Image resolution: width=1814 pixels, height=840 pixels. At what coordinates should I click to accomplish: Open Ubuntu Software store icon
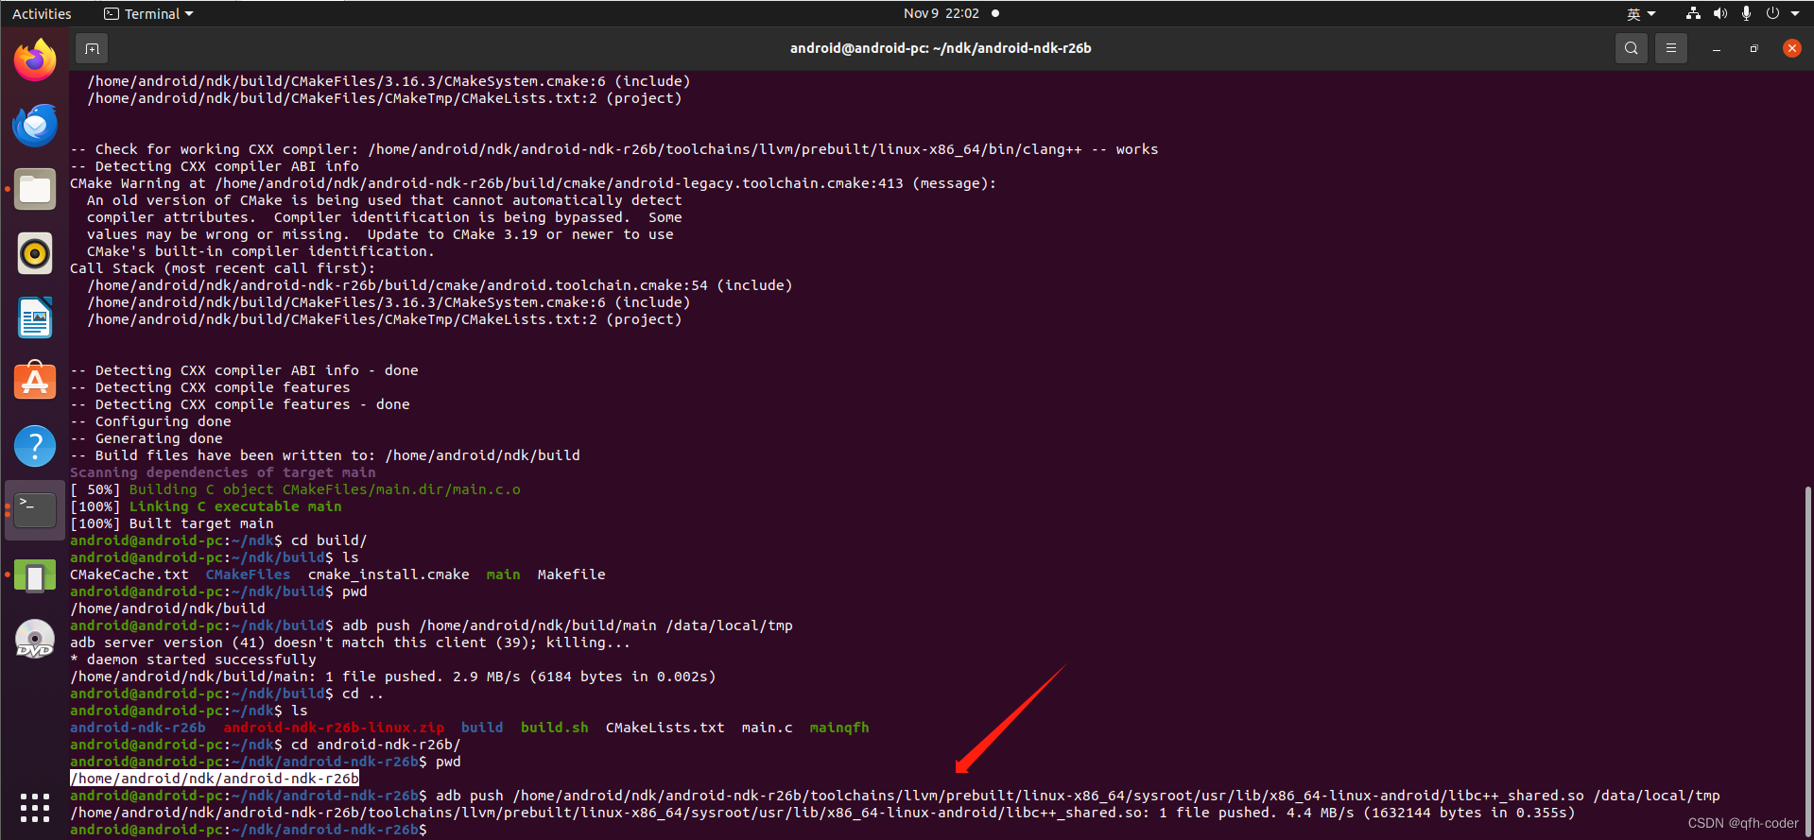pos(35,382)
